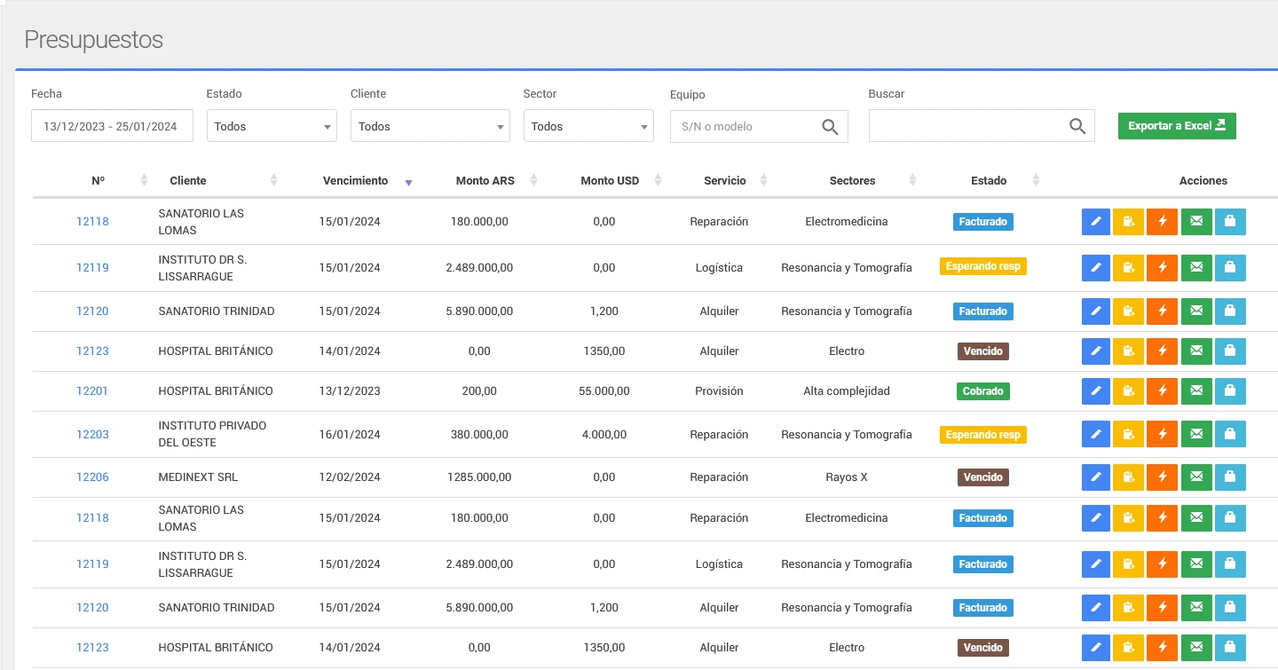
Task: Click envelope icon in 12119 Facturado row
Action: (x=1196, y=564)
